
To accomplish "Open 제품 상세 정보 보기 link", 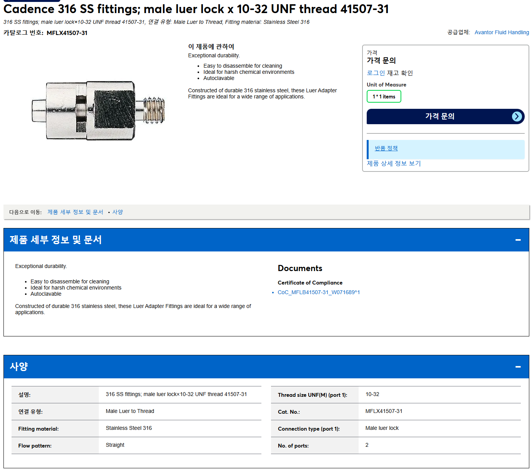I will click(394, 163).
